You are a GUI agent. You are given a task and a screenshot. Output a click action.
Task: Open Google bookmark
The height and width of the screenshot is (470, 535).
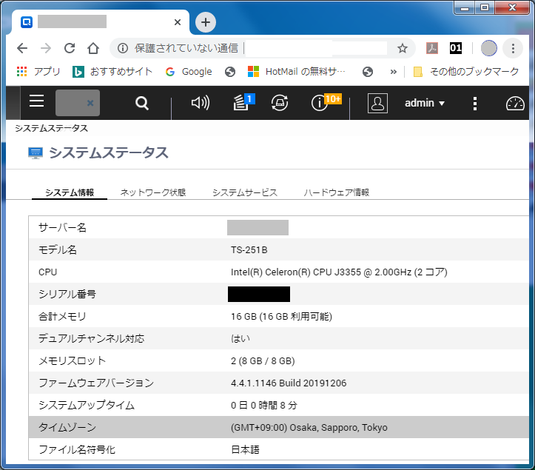pos(189,71)
